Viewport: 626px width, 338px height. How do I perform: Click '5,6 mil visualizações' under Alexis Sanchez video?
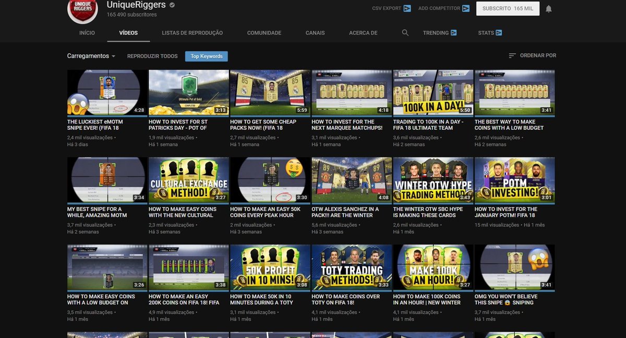click(334, 225)
